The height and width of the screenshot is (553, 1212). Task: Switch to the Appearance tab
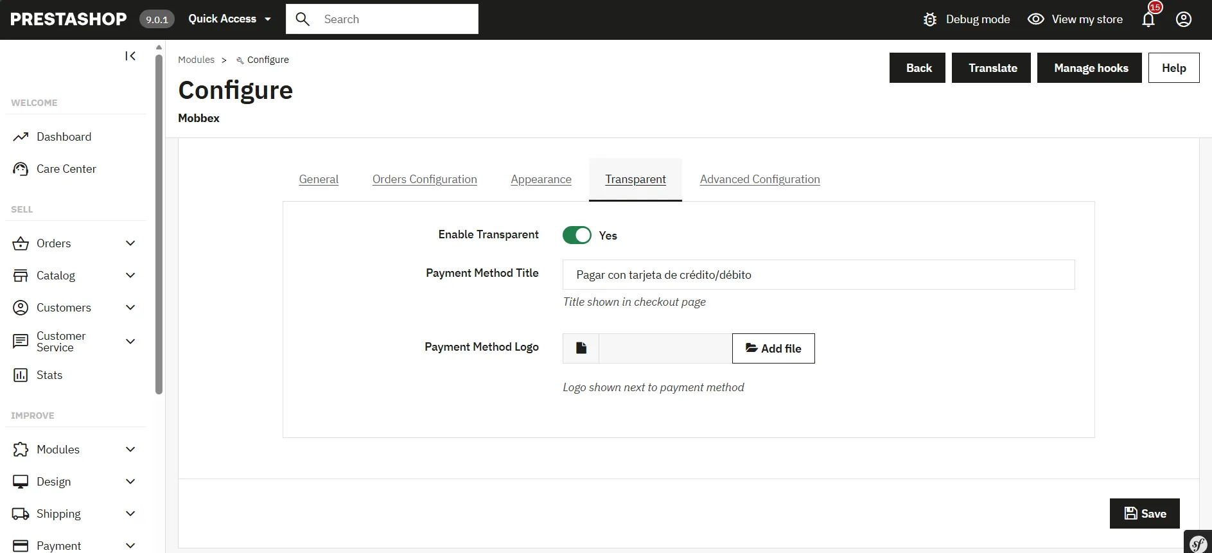(x=541, y=179)
